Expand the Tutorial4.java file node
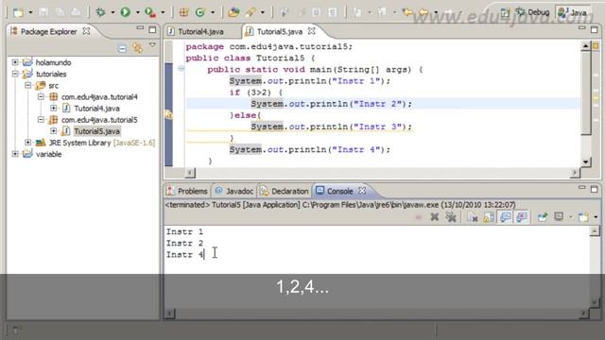 (x=53, y=109)
